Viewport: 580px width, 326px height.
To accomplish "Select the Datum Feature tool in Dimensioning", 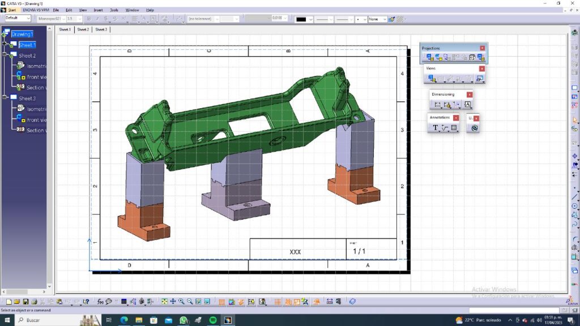I will (x=467, y=105).
